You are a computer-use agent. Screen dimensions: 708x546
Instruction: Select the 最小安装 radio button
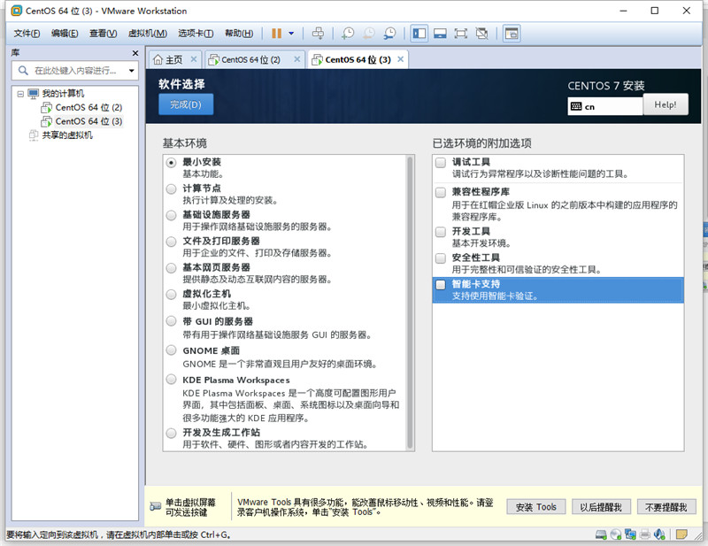click(x=171, y=163)
